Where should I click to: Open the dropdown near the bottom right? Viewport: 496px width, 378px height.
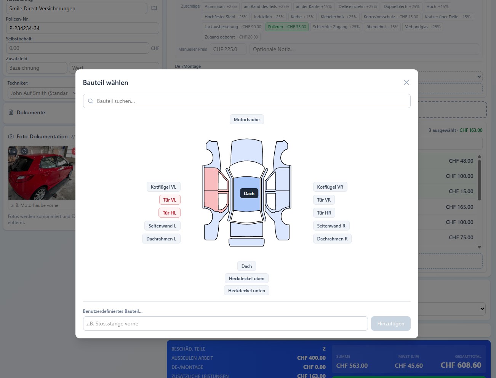tap(452, 309)
